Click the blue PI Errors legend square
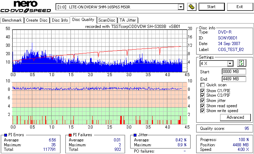This screenshot has width=254, height=154. tap(6, 135)
